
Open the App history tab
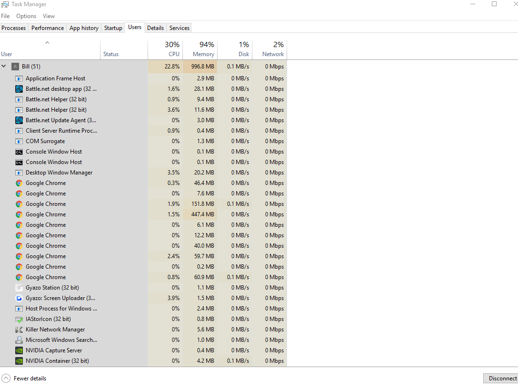(x=84, y=28)
